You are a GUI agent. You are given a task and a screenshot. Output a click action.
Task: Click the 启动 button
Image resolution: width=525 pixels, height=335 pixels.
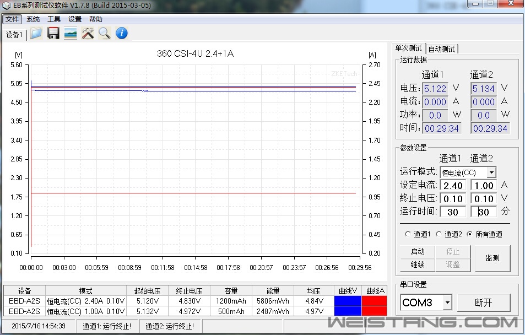coord(418,252)
